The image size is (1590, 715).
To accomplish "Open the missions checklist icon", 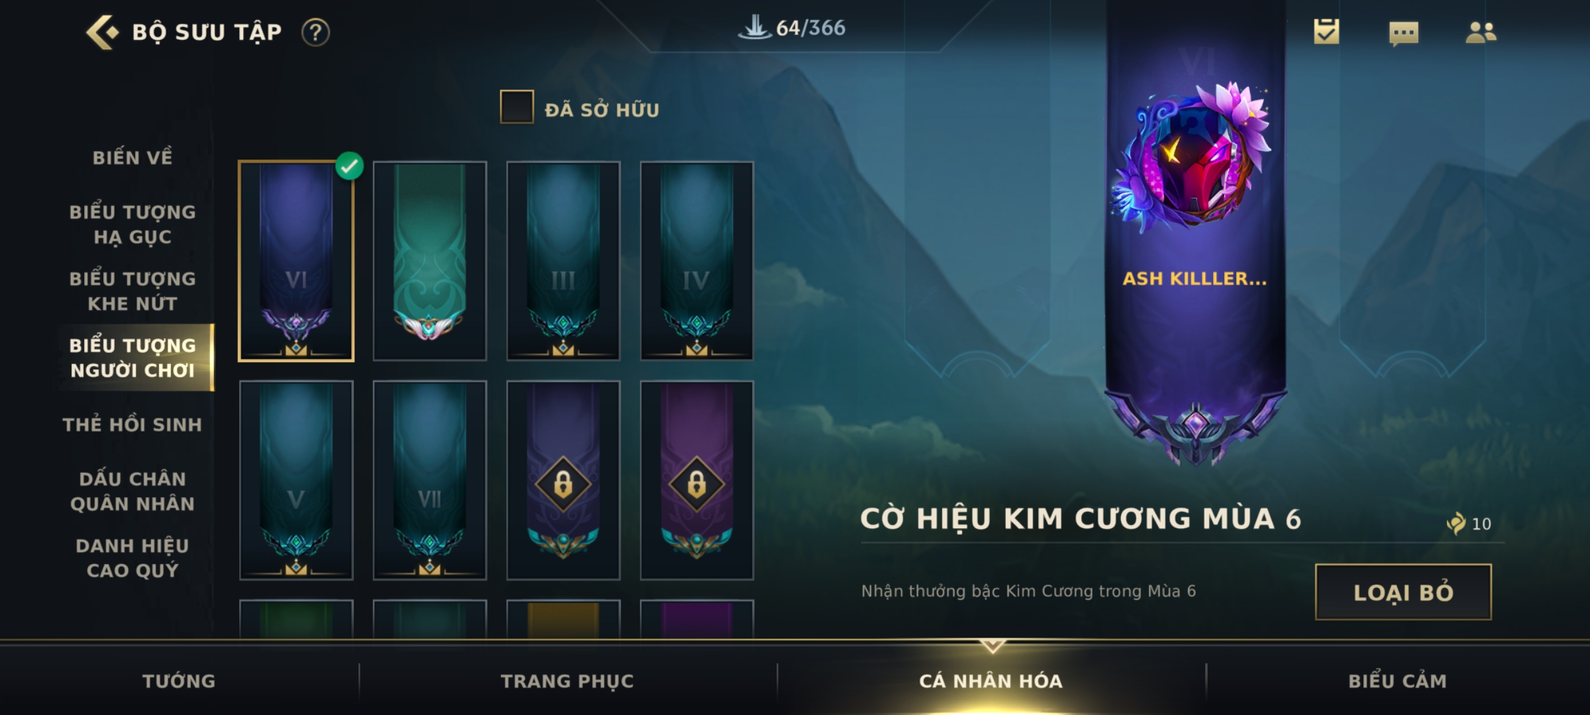I will (1326, 31).
